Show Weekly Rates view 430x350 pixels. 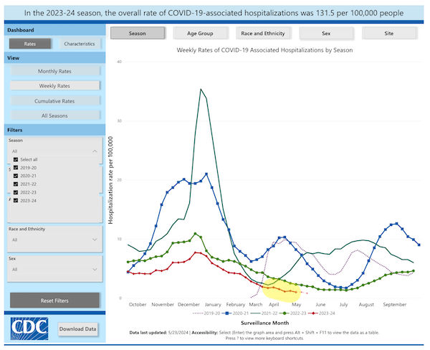[x=55, y=85]
